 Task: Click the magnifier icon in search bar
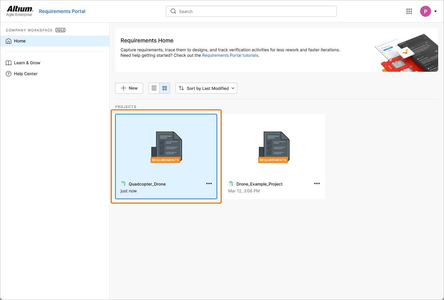[174, 11]
